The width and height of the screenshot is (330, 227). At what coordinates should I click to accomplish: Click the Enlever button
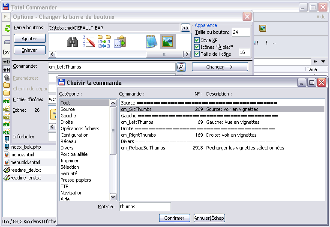[30, 50]
